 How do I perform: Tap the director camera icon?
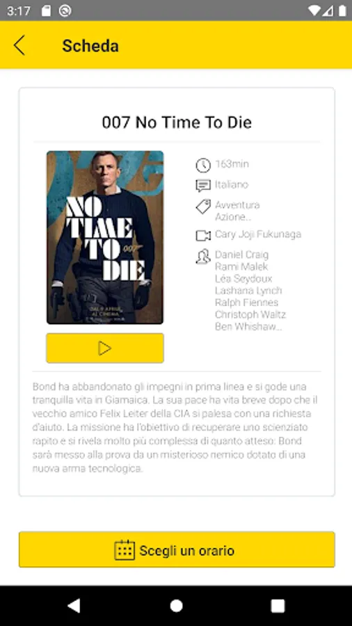tap(203, 236)
